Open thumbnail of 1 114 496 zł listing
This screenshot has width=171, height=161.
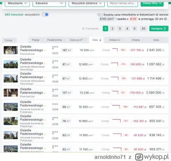point(11,79)
